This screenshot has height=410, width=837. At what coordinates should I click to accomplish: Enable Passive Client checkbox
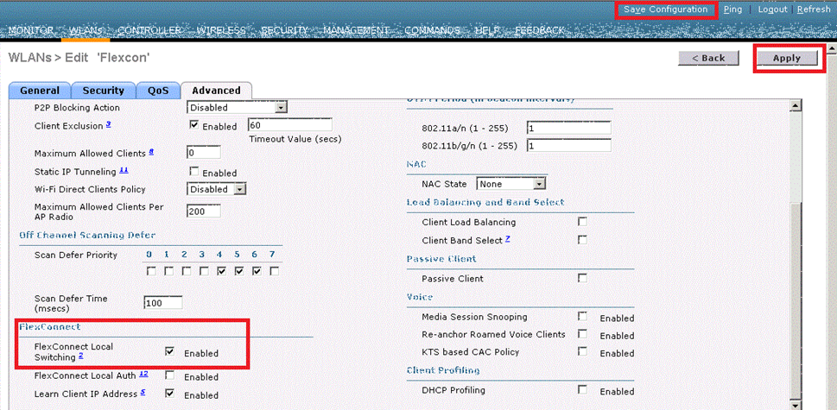coord(582,278)
